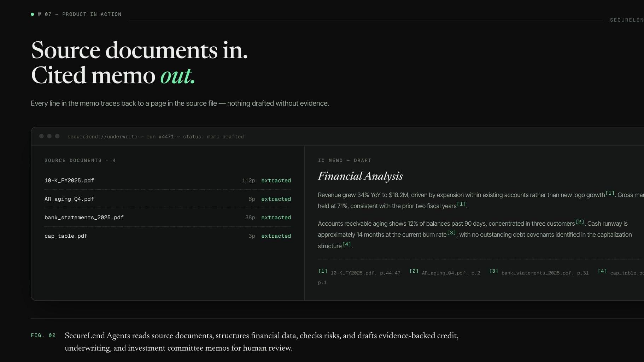Click footnote reference '10-K_FY2025.pdf, p.44-47'
Viewport: 644px width, 362px height.
[365, 273]
